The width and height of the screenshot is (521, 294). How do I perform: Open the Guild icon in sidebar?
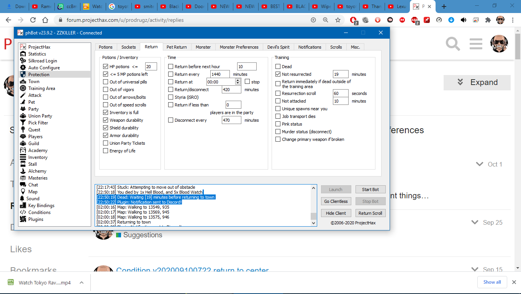(23, 144)
